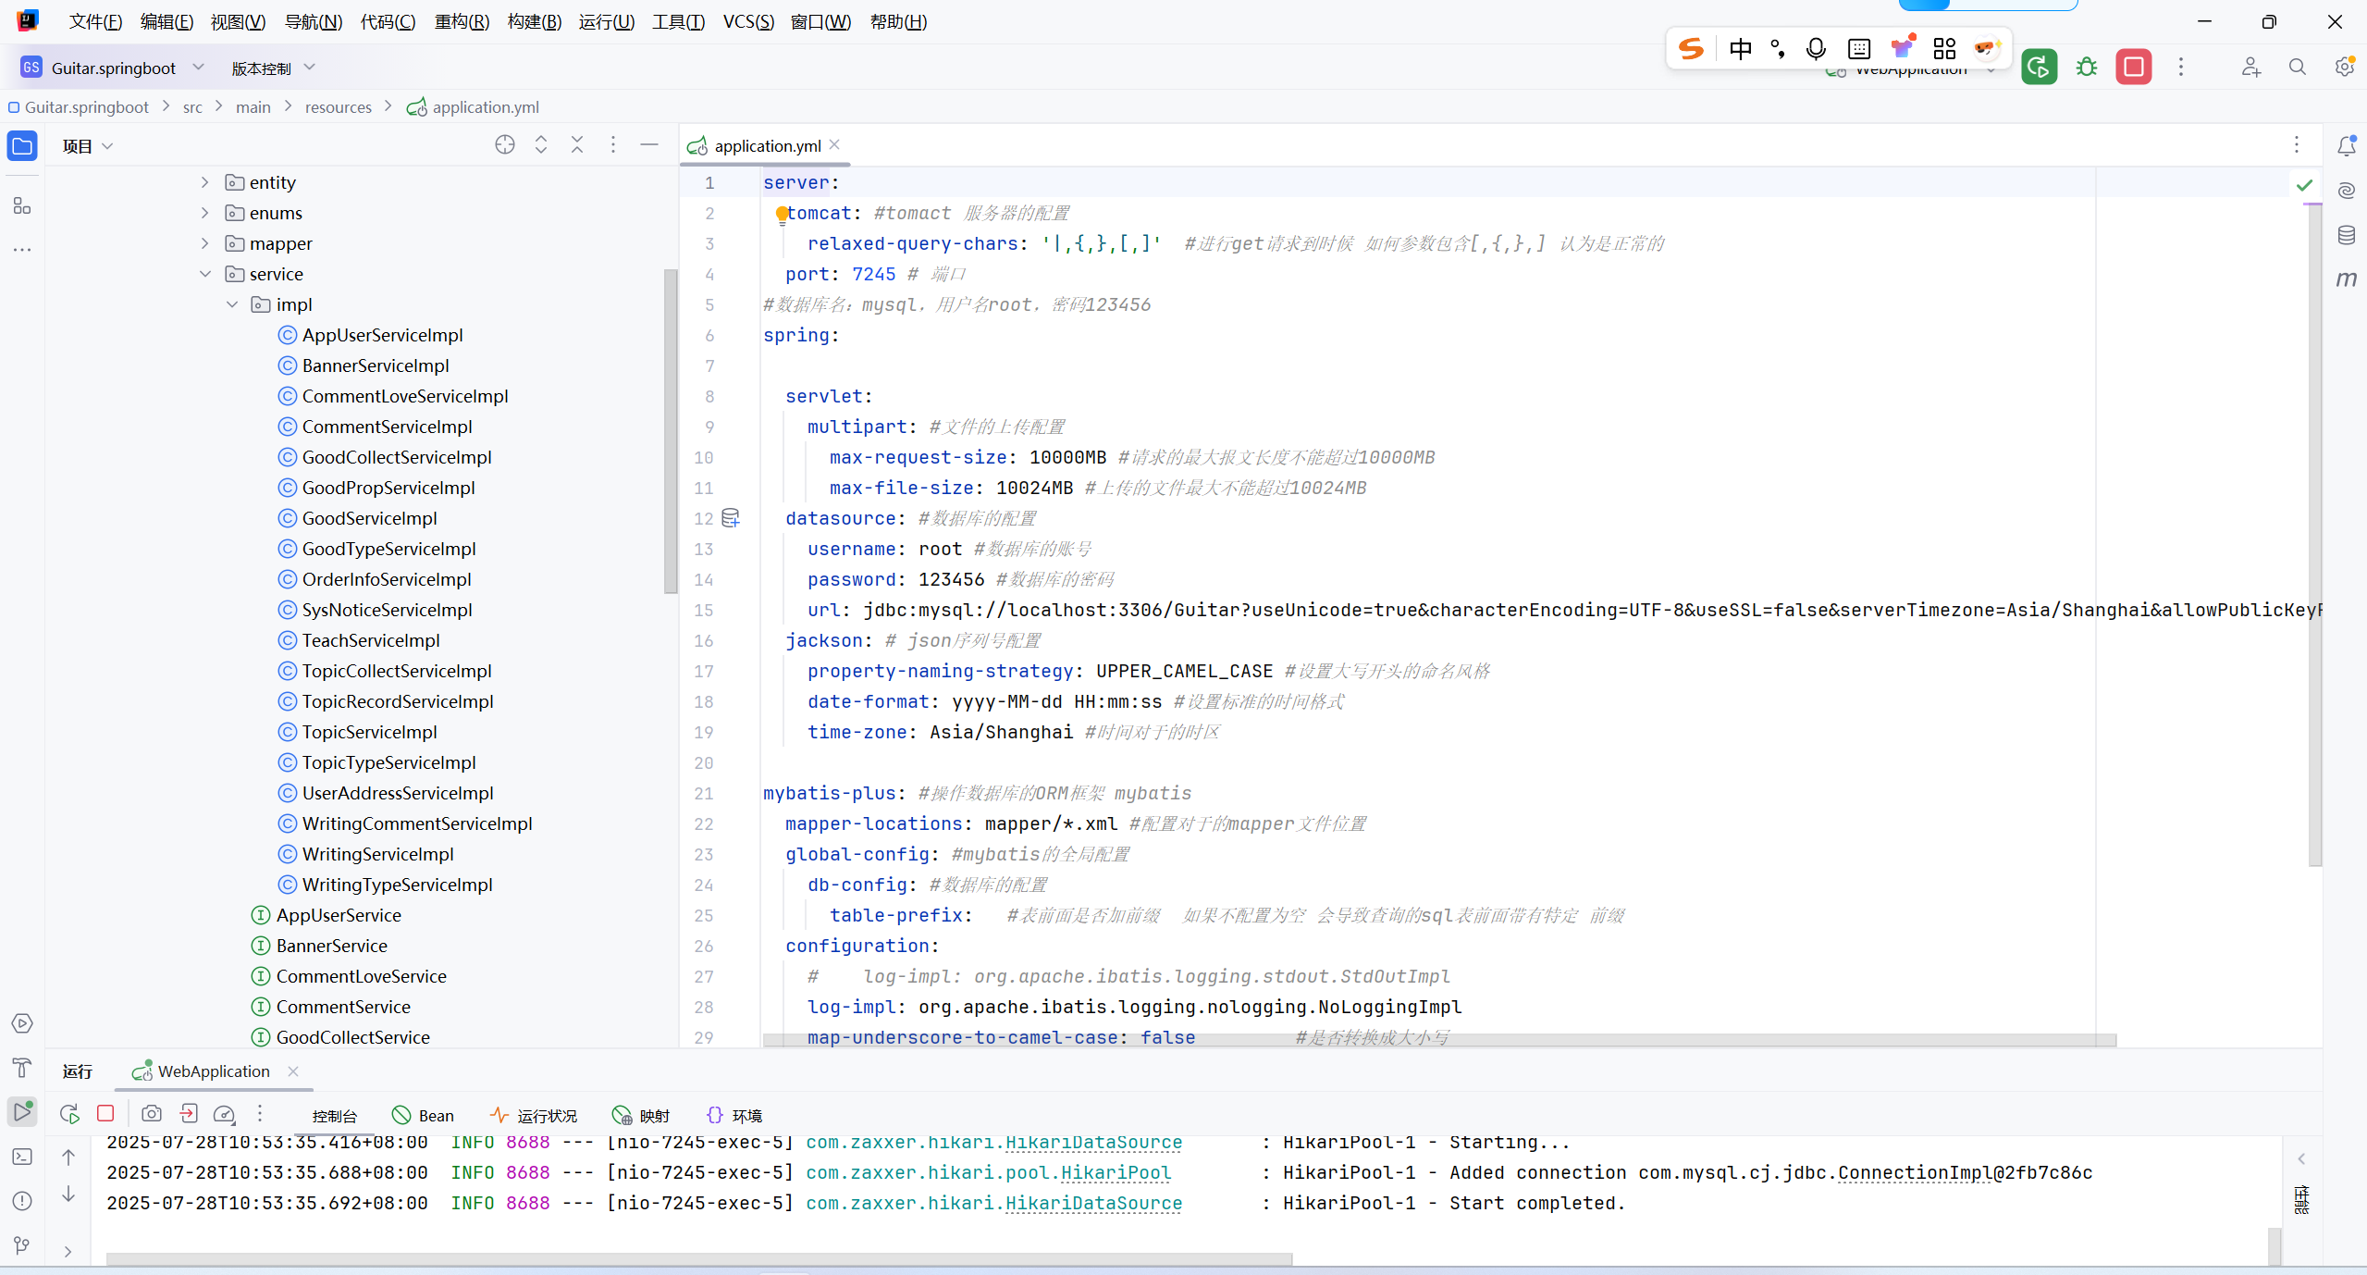Collapse the service folder in project tree

[x=205, y=274]
